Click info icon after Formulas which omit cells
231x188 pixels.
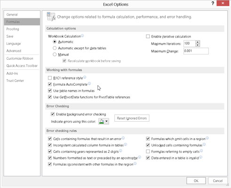pyautogui.click(x=207, y=138)
